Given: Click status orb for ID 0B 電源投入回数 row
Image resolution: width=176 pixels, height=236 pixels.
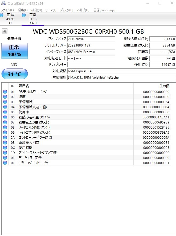Looking at the screenshot, I should pyautogui.click(x=5, y=142).
